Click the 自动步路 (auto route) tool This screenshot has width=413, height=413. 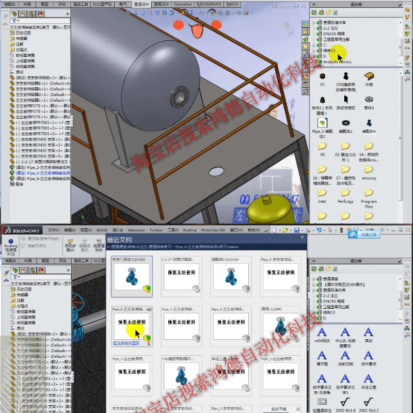point(70,245)
